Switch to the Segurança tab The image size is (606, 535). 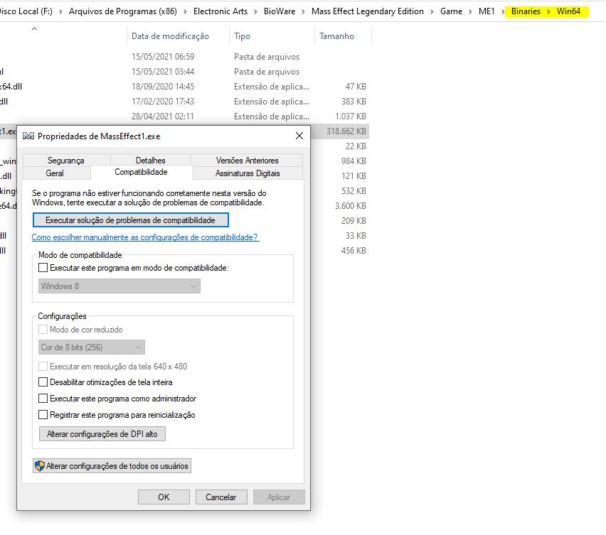pyautogui.click(x=66, y=160)
